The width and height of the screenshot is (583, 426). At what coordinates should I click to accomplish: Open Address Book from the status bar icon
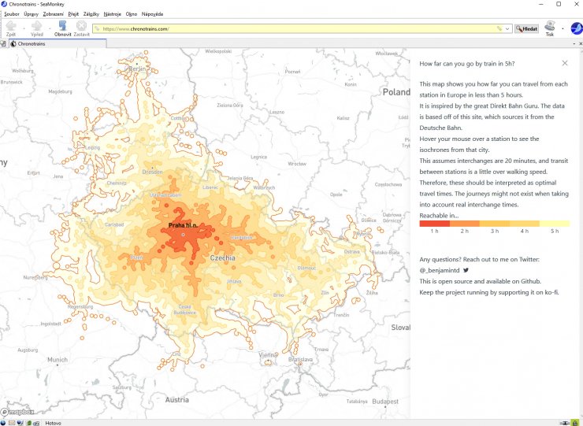[28, 423]
